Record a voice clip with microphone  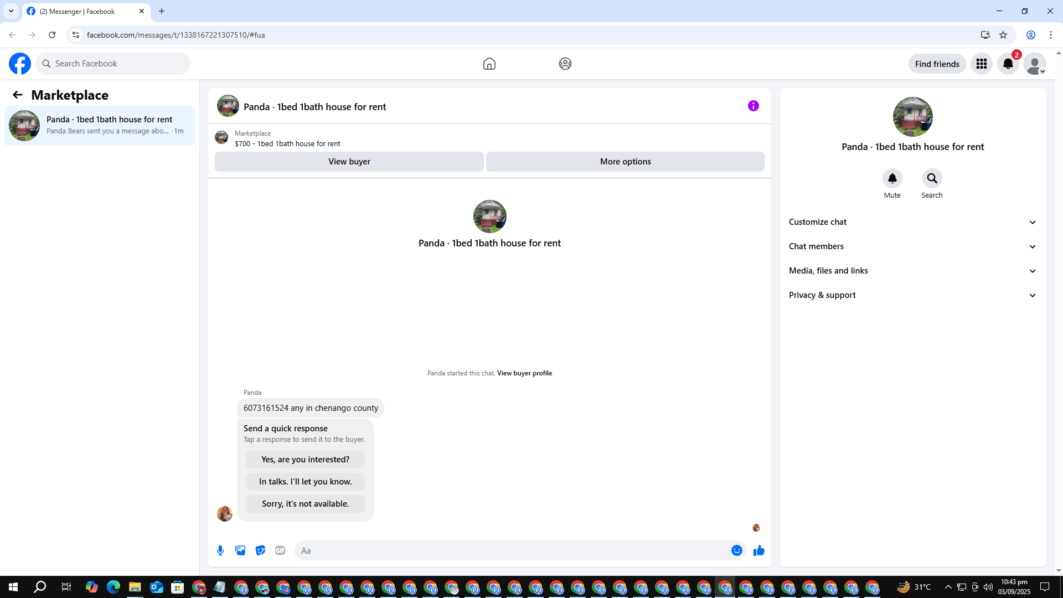pos(220,550)
